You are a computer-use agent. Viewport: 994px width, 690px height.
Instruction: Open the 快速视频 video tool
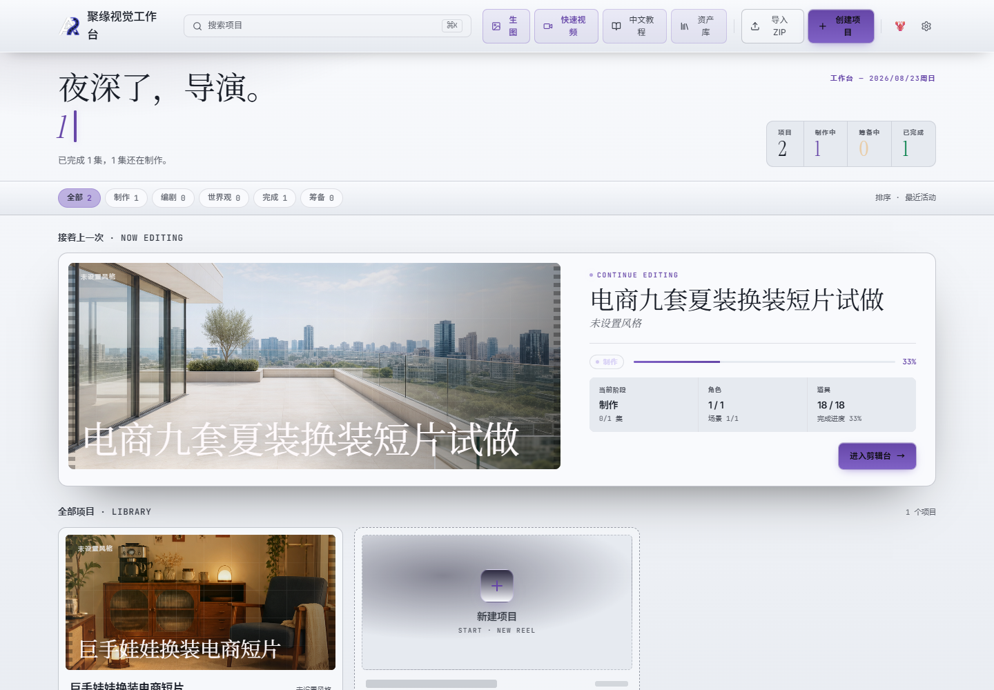point(566,26)
